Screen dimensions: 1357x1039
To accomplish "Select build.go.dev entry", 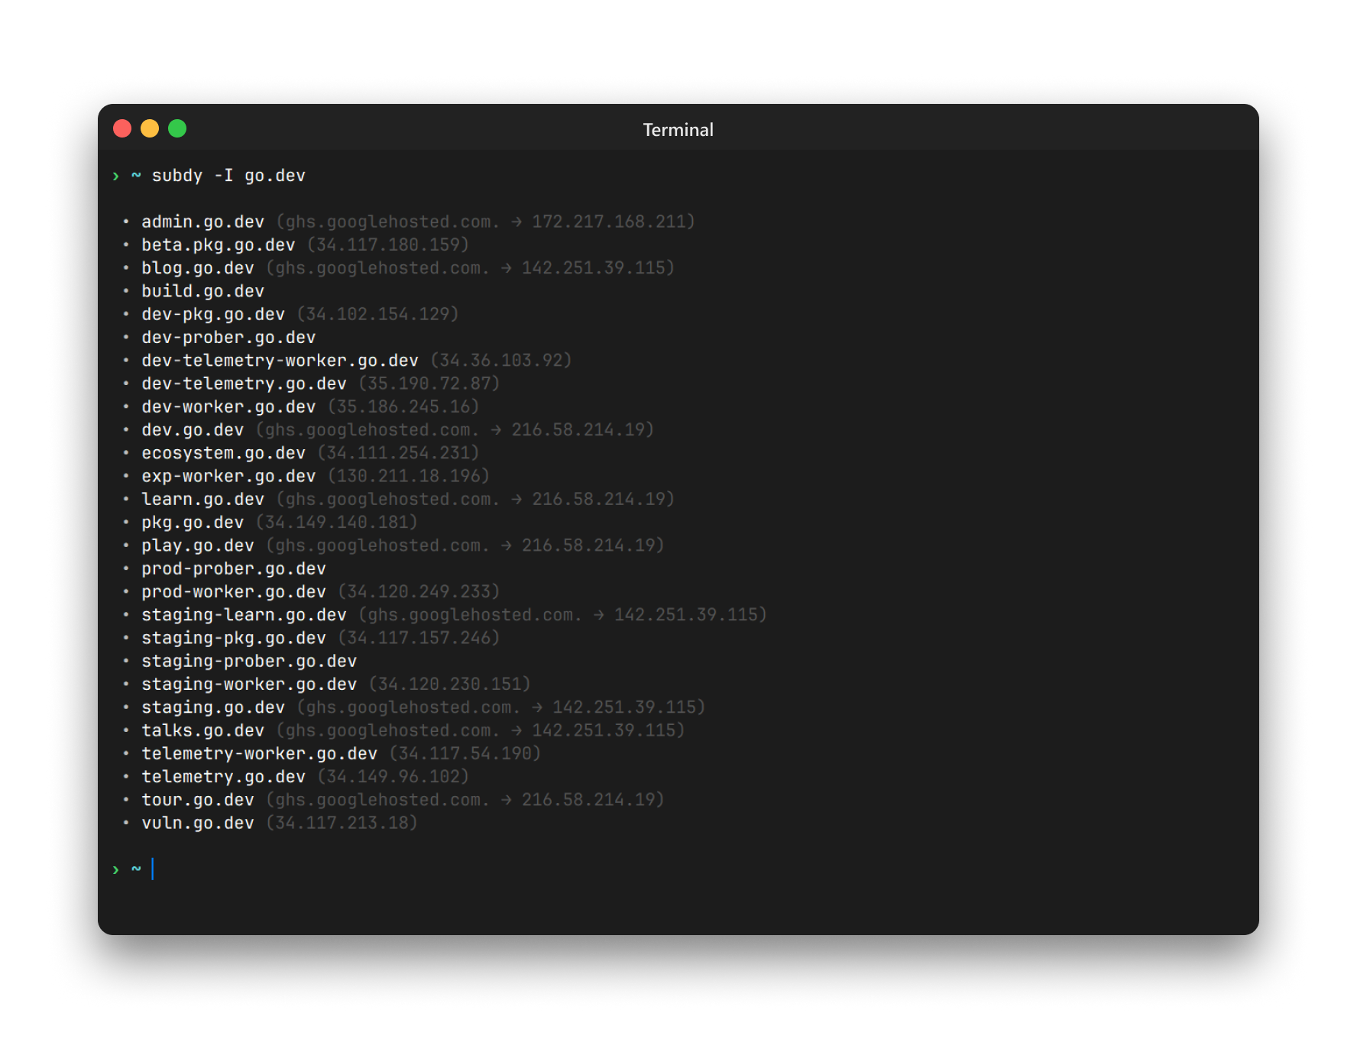I will 202,291.
